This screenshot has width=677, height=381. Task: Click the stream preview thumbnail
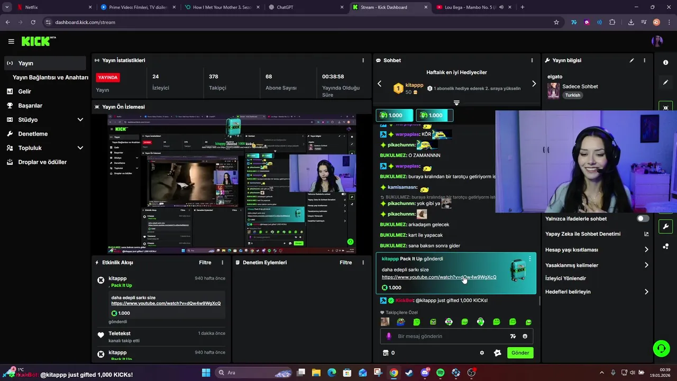[x=232, y=184]
